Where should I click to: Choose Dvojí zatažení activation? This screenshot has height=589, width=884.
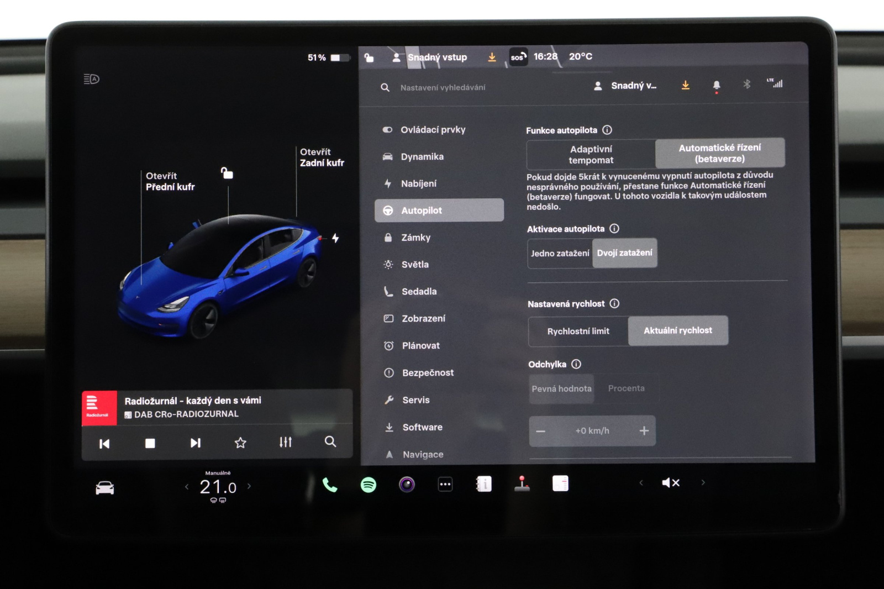pos(625,253)
